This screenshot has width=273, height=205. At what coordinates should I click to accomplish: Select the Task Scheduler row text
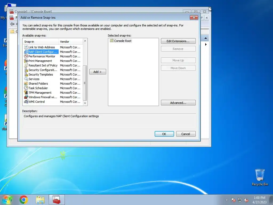[38, 88]
